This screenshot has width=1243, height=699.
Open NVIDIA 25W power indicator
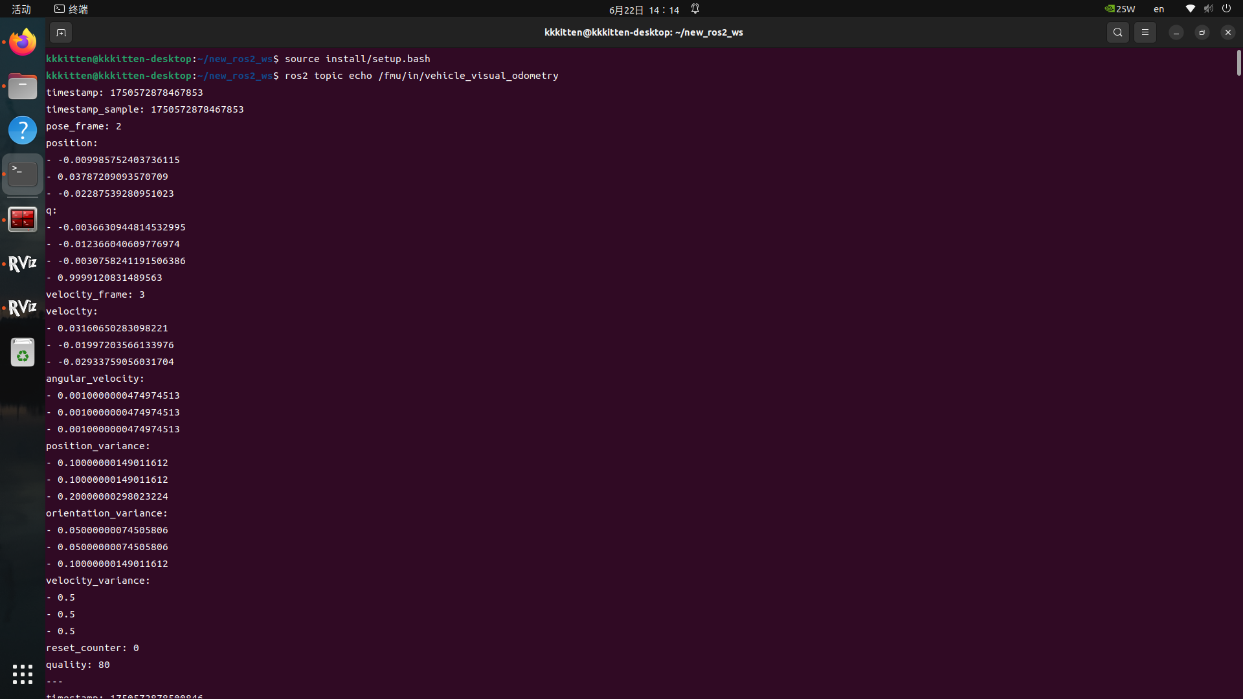(1120, 9)
